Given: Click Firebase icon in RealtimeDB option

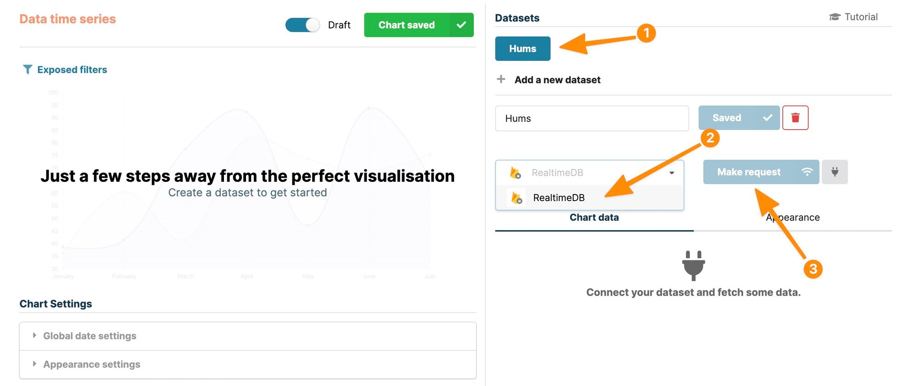Looking at the screenshot, I should click(517, 198).
